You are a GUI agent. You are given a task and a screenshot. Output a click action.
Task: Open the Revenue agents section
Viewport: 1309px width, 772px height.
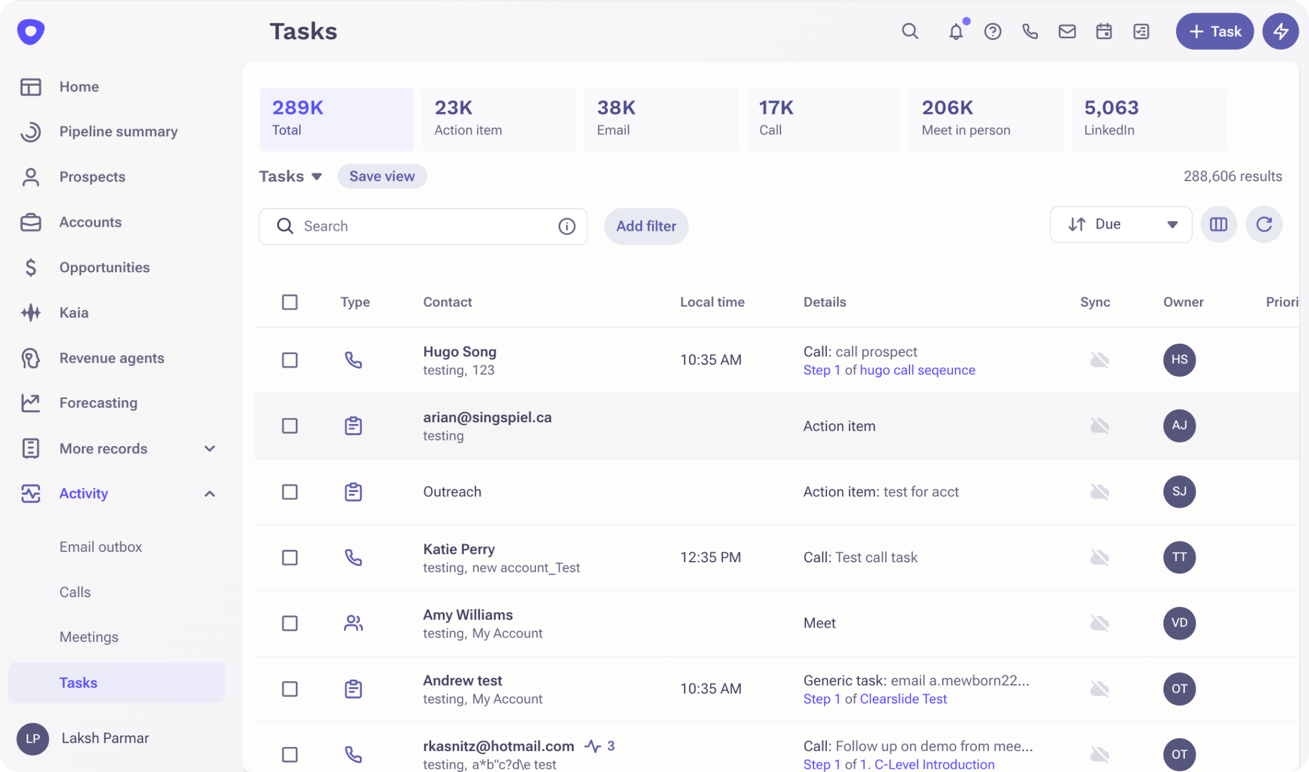(111, 357)
